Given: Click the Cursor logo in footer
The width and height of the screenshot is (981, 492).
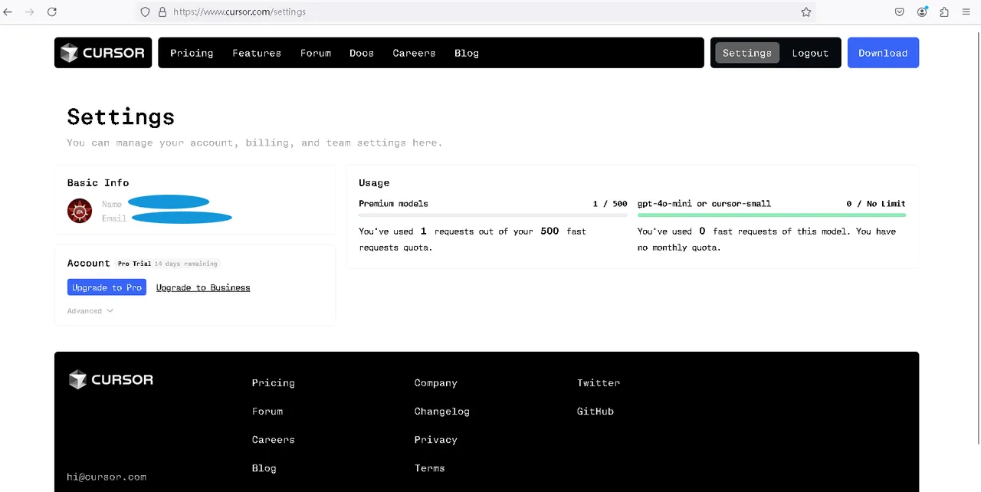Looking at the screenshot, I should coord(111,379).
